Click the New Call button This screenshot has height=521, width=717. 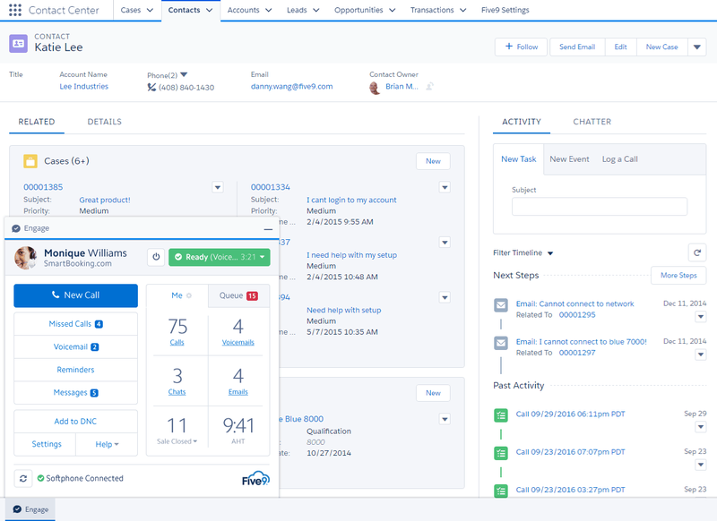(75, 295)
